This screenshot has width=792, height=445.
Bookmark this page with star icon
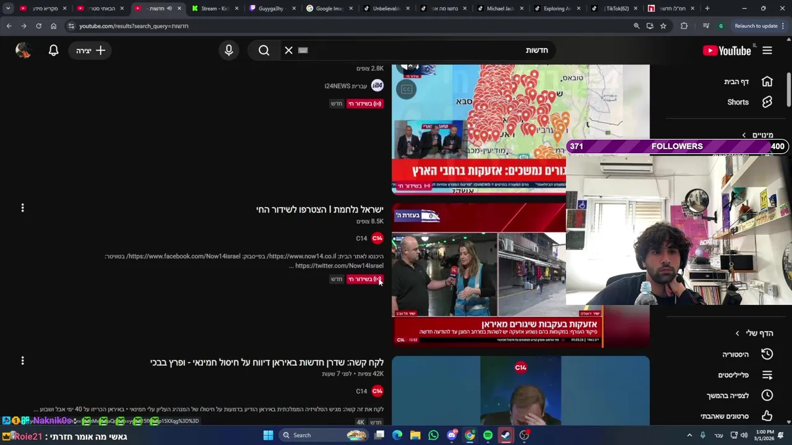point(663,26)
